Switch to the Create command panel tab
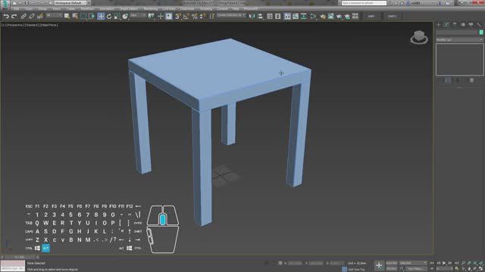This screenshot has height=272, width=485. (x=438, y=24)
